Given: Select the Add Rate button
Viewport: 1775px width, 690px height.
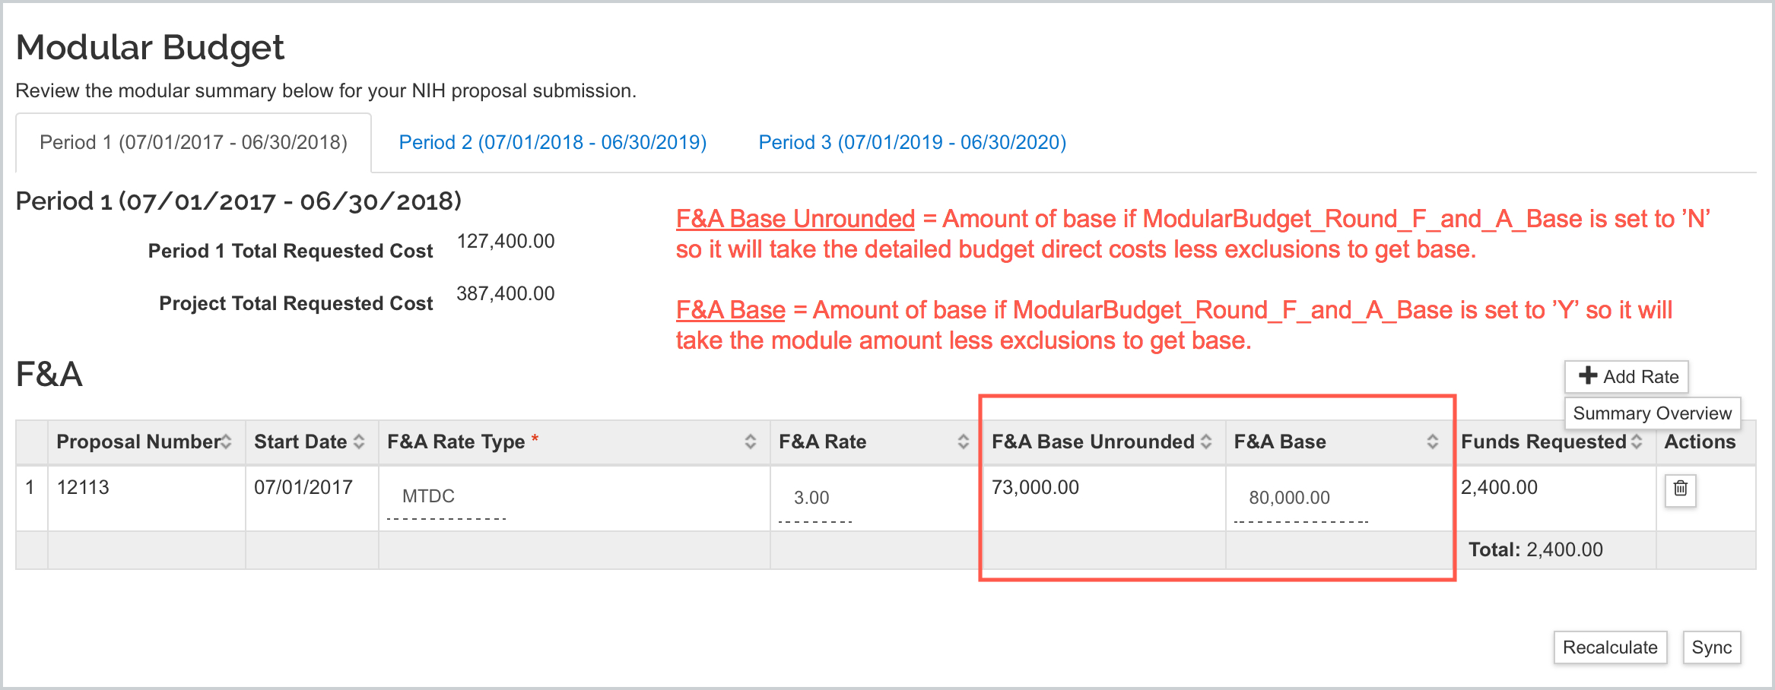Looking at the screenshot, I should (1625, 376).
